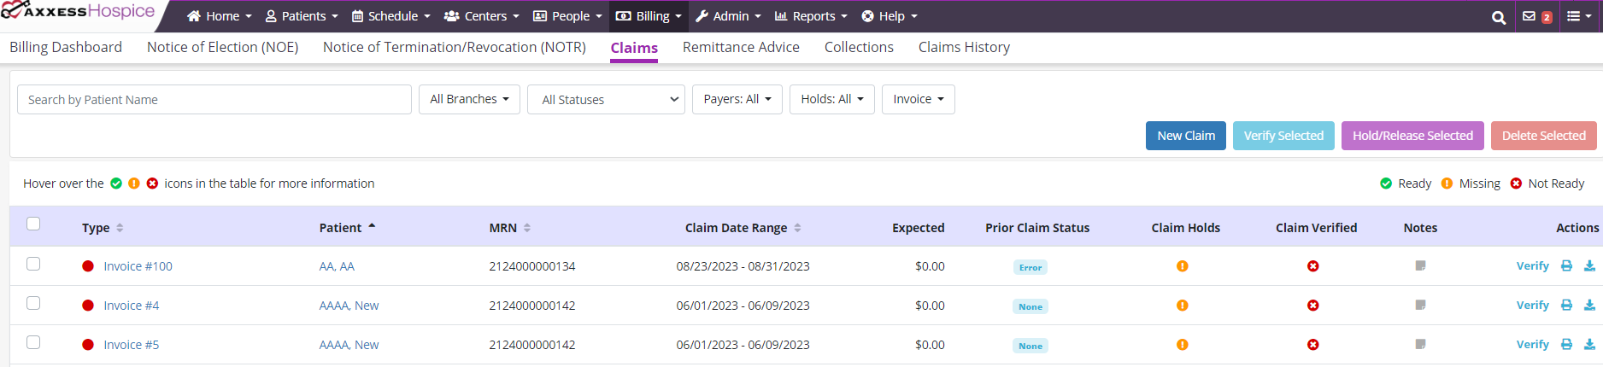The width and height of the screenshot is (1603, 367).
Task: Click the print icon for Invoice #100
Action: point(1566,266)
